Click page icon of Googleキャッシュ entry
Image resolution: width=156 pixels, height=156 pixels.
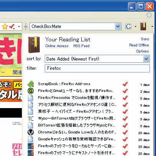point(31,139)
